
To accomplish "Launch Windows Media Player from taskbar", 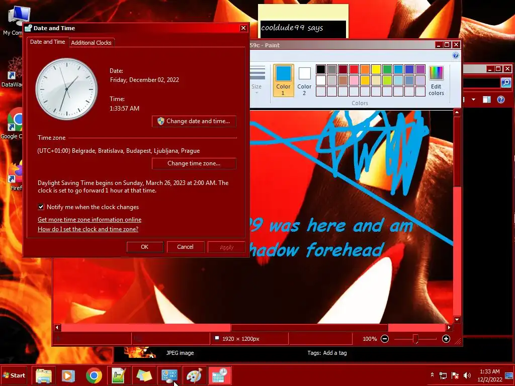I will [x=68, y=375].
